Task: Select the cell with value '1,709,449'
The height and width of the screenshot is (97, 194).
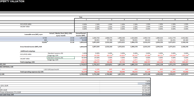Action: tap(84, 74)
